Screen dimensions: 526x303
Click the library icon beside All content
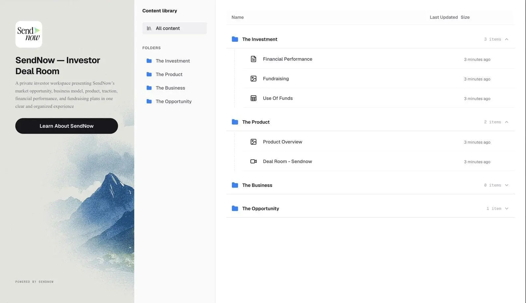(149, 29)
